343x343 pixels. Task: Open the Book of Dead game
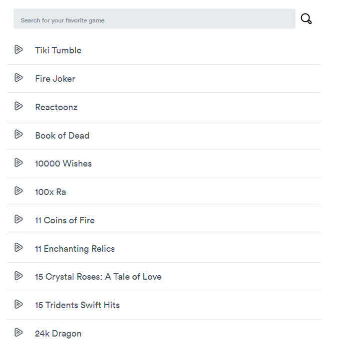[62, 136]
